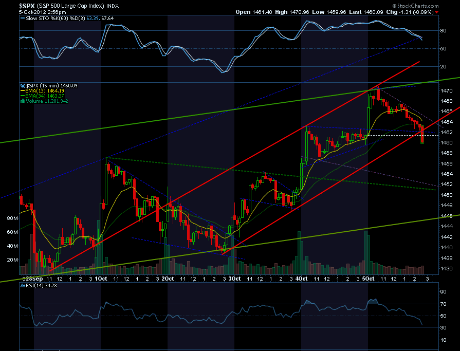
Task: Click the 1458 price axis label
Action: pos(447,153)
